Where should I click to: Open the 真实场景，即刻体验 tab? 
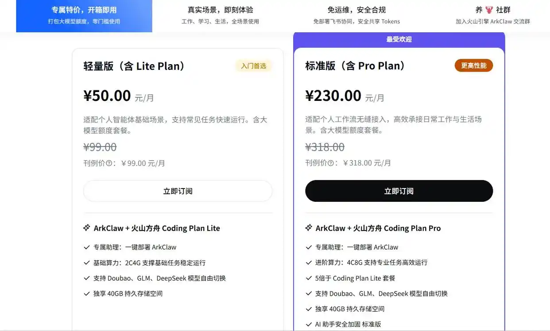pos(220,16)
